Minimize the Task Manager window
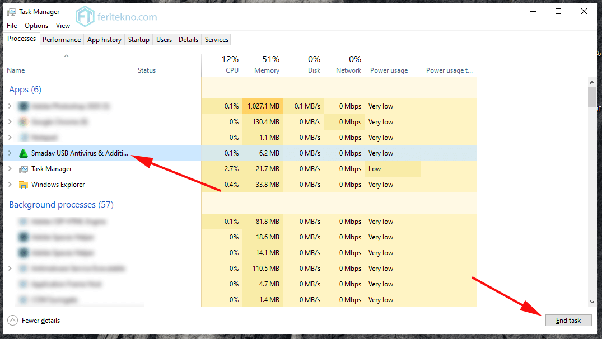Image resolution: width=602 pixels, height=339 pixels. (x=533, y=12)
